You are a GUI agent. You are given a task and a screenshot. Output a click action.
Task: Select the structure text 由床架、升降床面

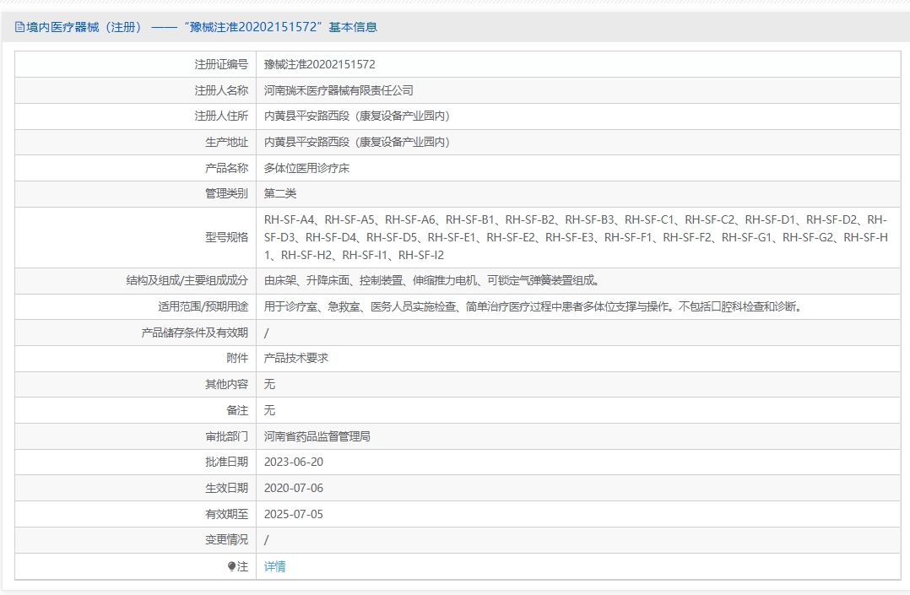[431, 281]
